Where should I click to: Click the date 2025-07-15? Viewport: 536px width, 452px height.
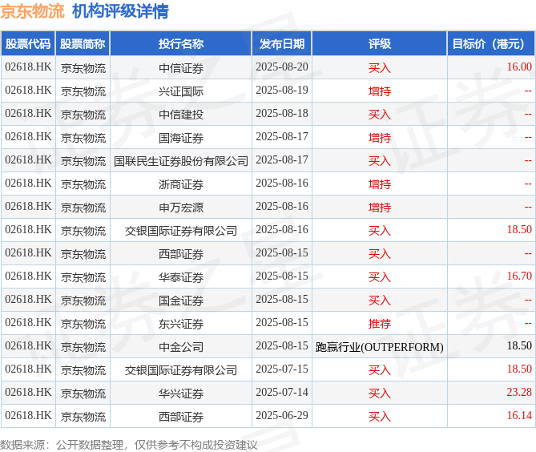[282, 369]
